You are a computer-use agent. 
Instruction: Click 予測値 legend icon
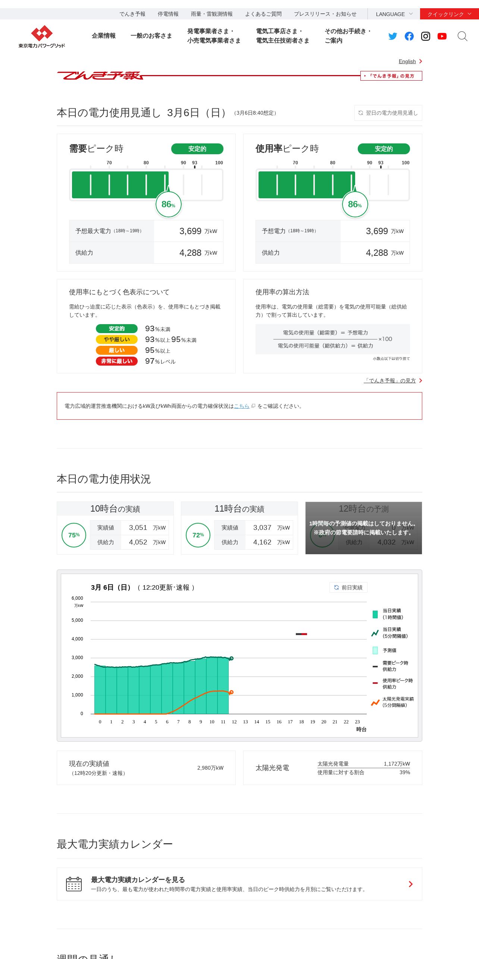[x=375, y=651]
